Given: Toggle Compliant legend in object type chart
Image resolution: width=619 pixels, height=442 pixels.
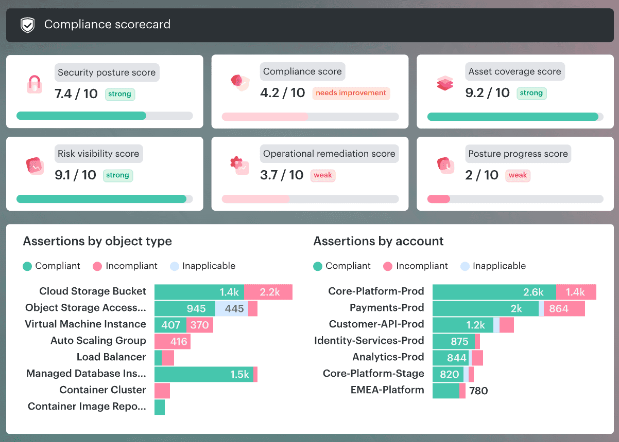Looking at the screenshot, I should (x=51, y=266).
